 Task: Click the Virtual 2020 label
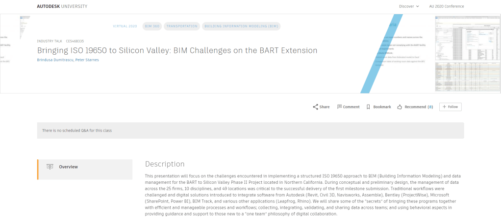(125, 26)
